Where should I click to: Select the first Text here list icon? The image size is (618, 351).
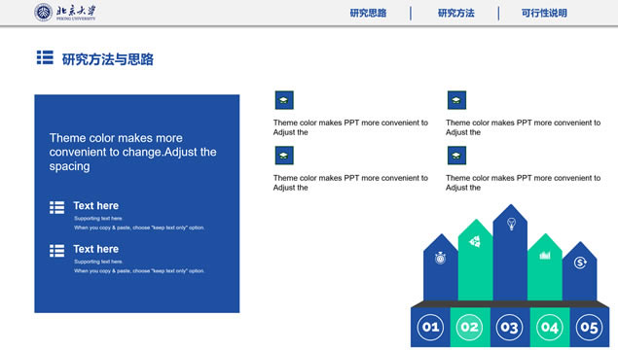tap(57, 207)
